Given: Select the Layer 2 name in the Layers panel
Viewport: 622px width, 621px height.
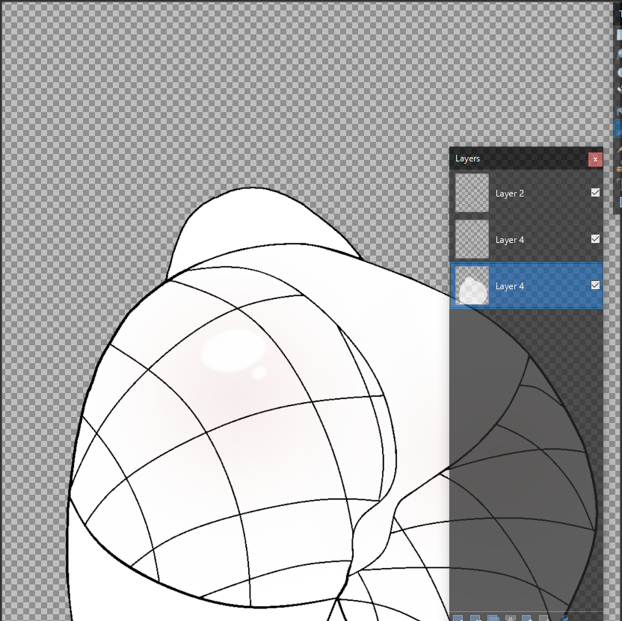Looking at the screenshot, I should (x=510, y=194).
